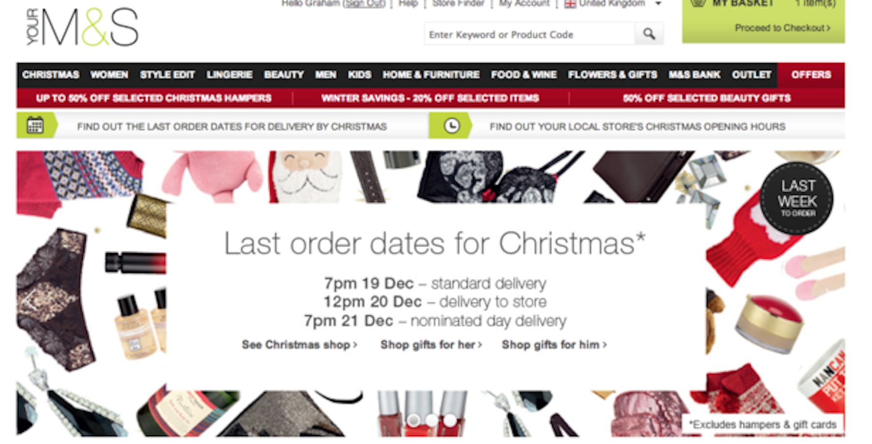Open the Home & Furniture menu
This screenshot has width=872, height=444.
431,75
